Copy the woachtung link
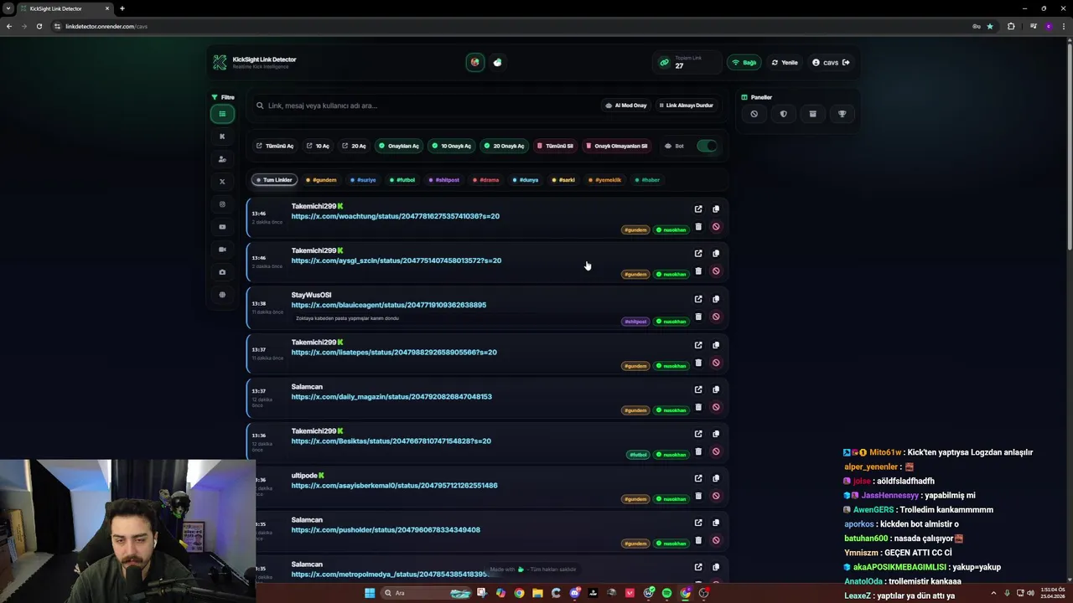Viewport: 1073px width, 603px height. point(716,209)
